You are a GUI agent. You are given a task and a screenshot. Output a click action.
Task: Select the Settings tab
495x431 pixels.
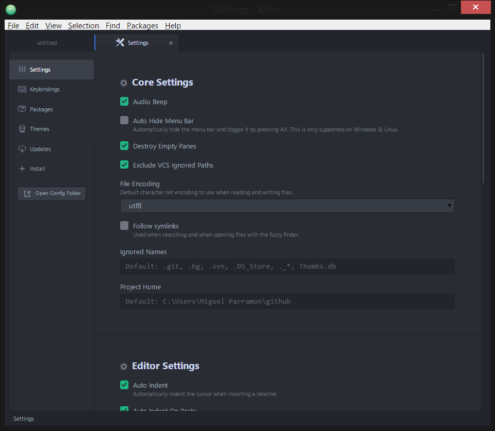[137, 43]
